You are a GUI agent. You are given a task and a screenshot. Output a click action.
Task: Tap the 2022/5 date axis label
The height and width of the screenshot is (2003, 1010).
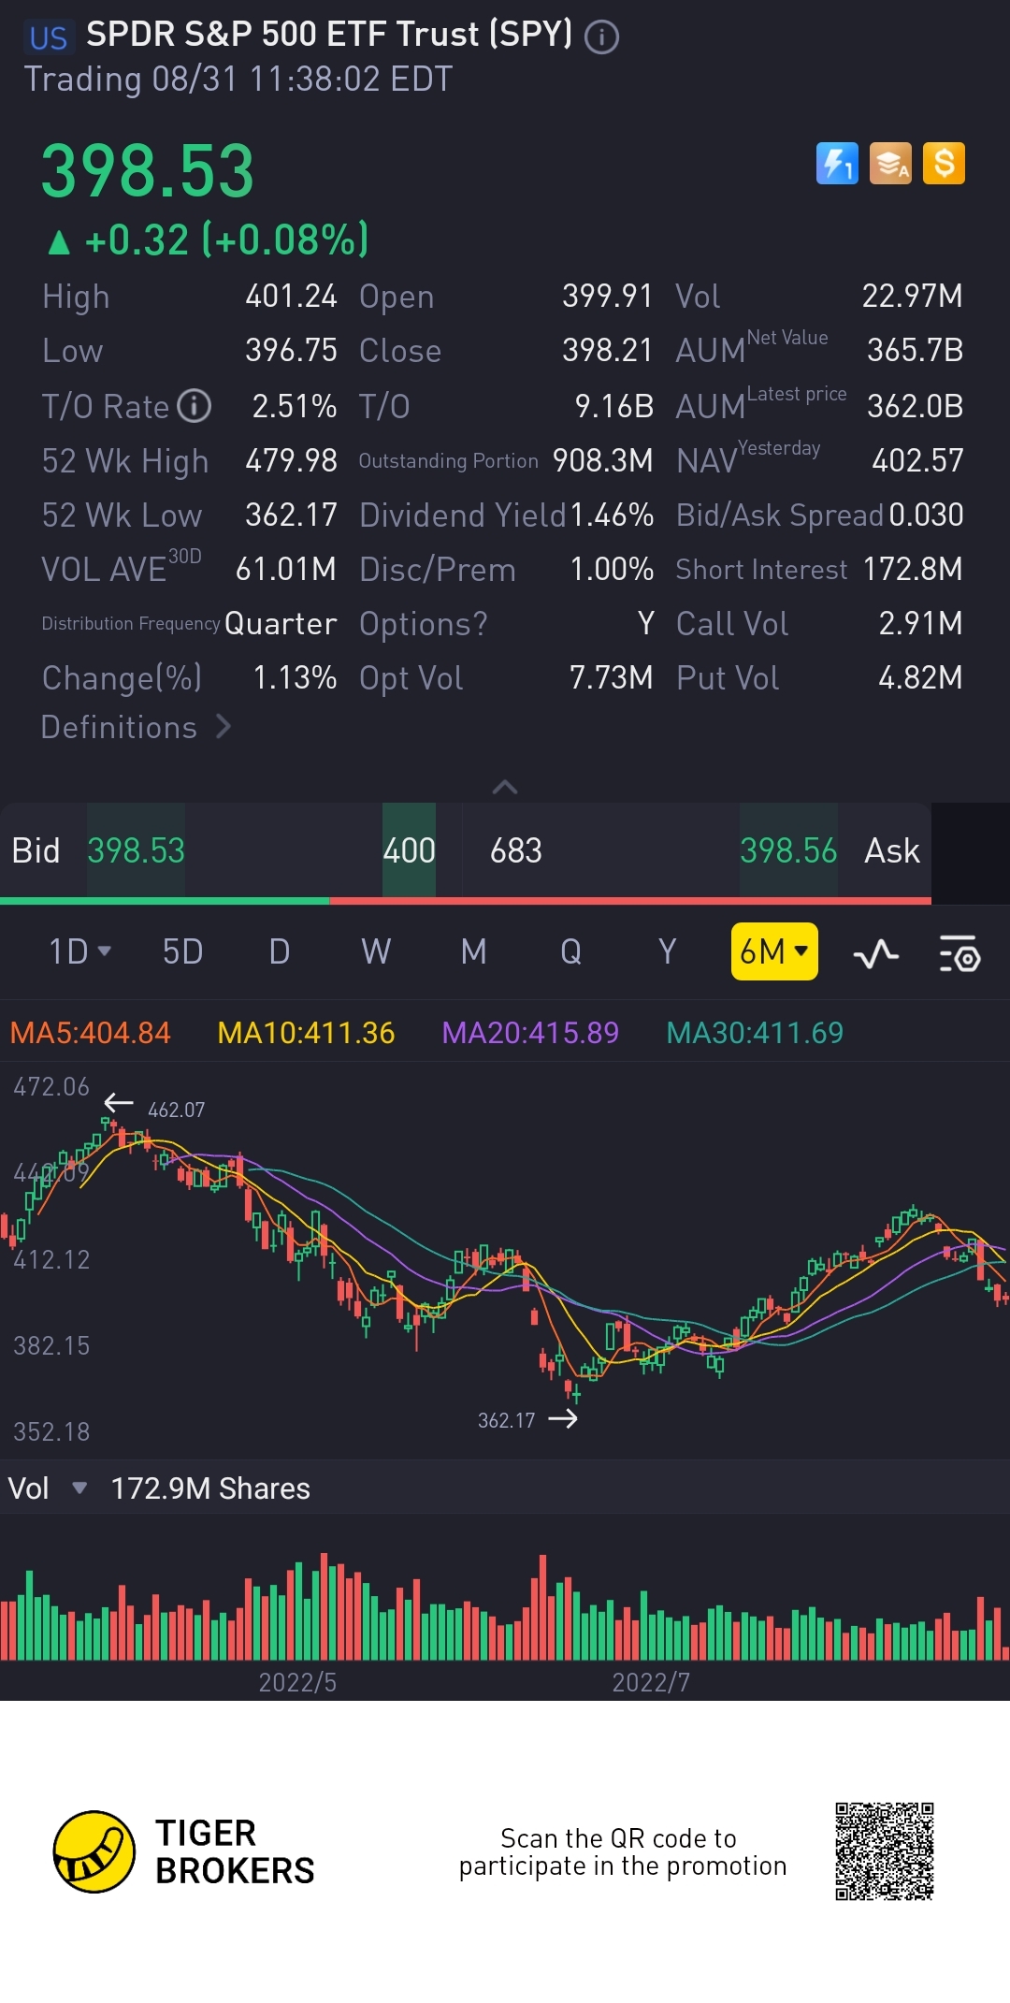coord(297,1682)
